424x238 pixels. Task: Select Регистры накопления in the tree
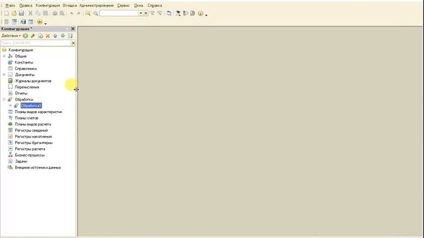(x=33, y=137)
